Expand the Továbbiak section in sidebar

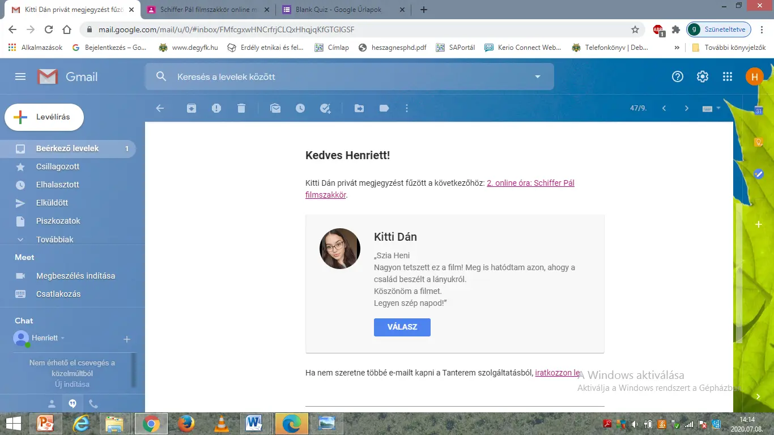54,240
